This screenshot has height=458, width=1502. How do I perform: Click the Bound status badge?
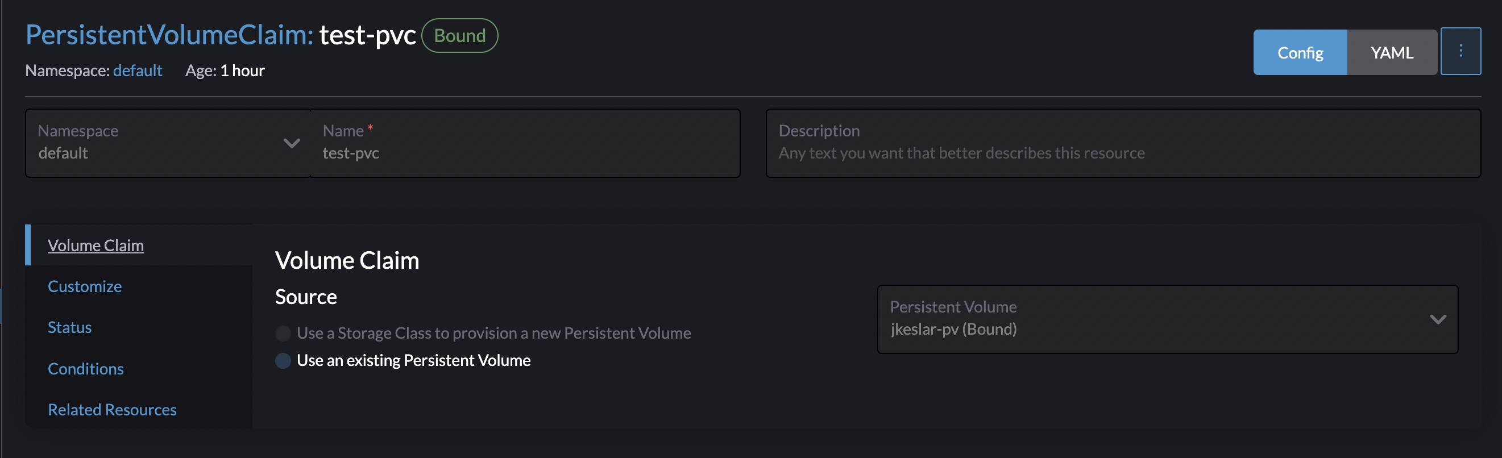coord(459,36)
